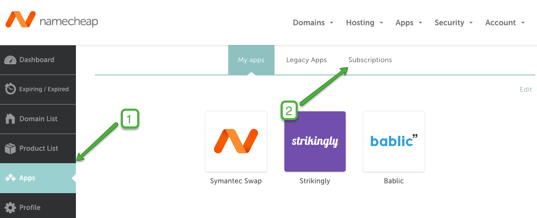Open Domain List in the sidebar
The width and height of the screenshot is (537, 218).
pyautogui.click(x=38, y=119)
